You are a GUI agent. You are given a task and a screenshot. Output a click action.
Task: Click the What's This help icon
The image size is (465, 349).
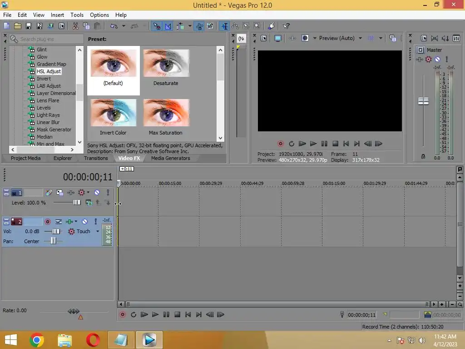tap(286, 26)
